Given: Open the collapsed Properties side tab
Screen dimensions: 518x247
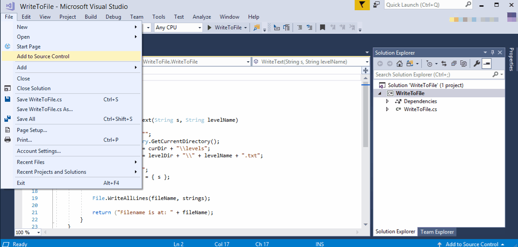Looking at the screenshot, I should [511, 60].
